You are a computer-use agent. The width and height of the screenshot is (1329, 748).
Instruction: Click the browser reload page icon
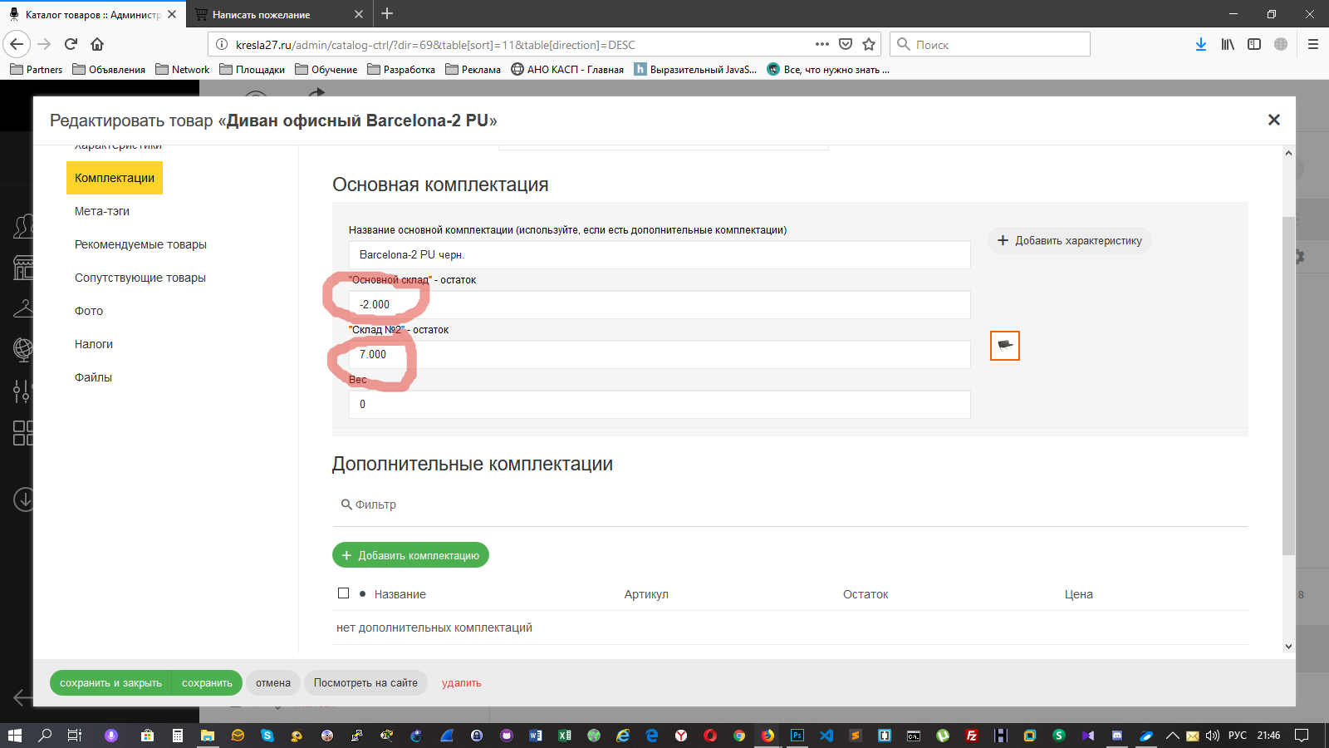[71, 44]
